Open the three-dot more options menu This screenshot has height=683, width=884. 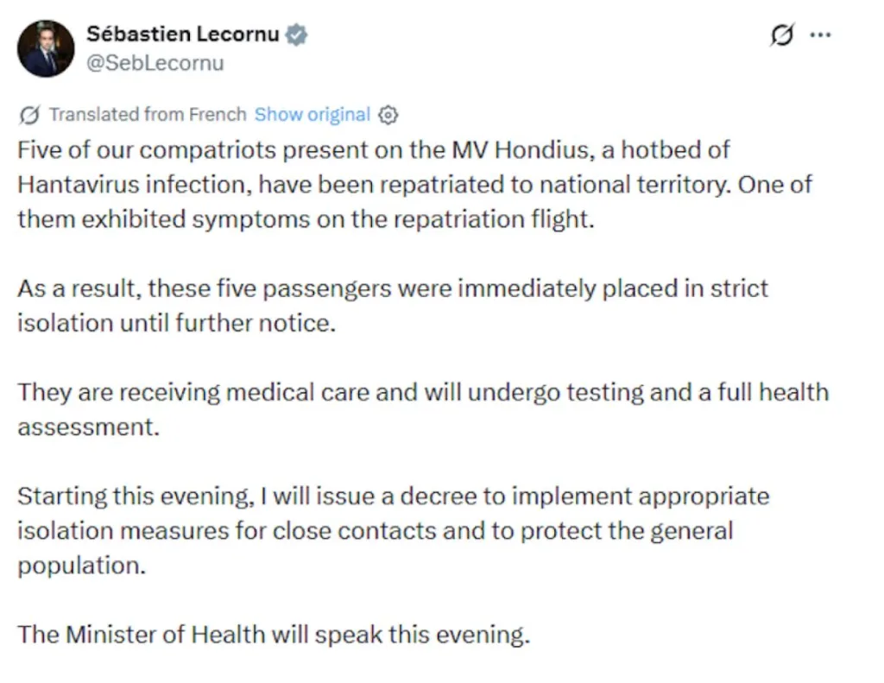pyautogui.click(x=820, y=35)
